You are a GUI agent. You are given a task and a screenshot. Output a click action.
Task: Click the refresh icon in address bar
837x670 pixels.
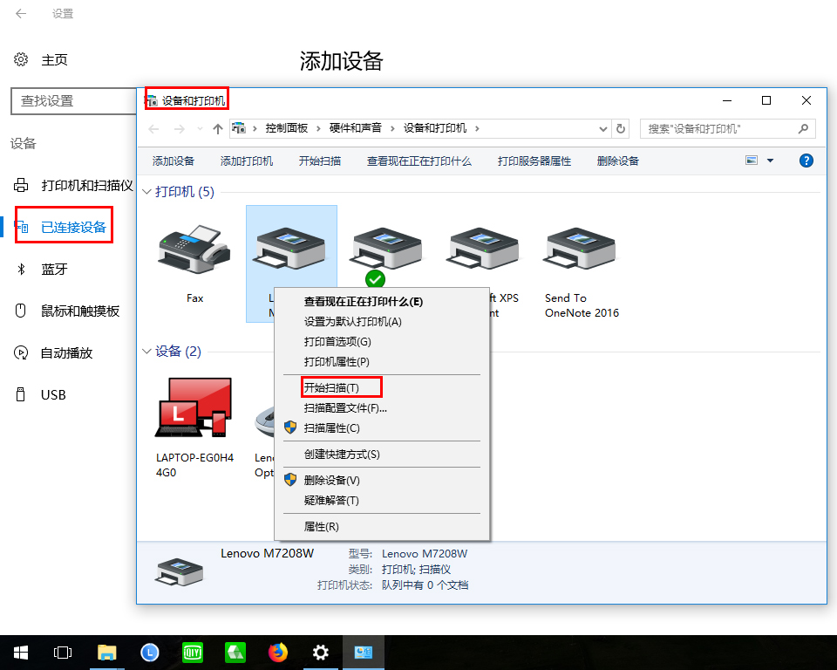pos(620,129)
